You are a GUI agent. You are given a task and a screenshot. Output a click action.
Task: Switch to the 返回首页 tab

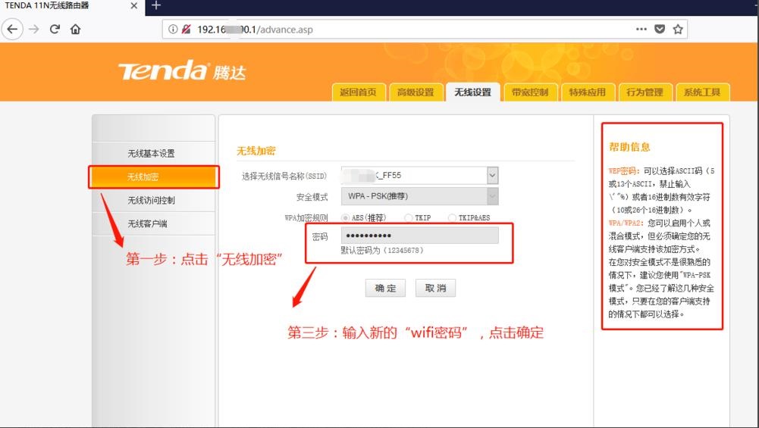(358, 92)
